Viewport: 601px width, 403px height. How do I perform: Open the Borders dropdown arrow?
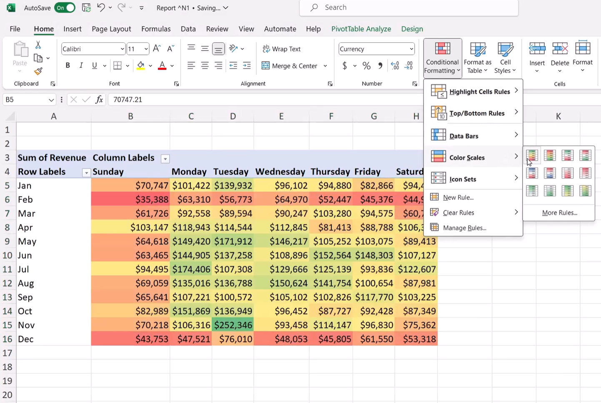[x=128, y=66]
